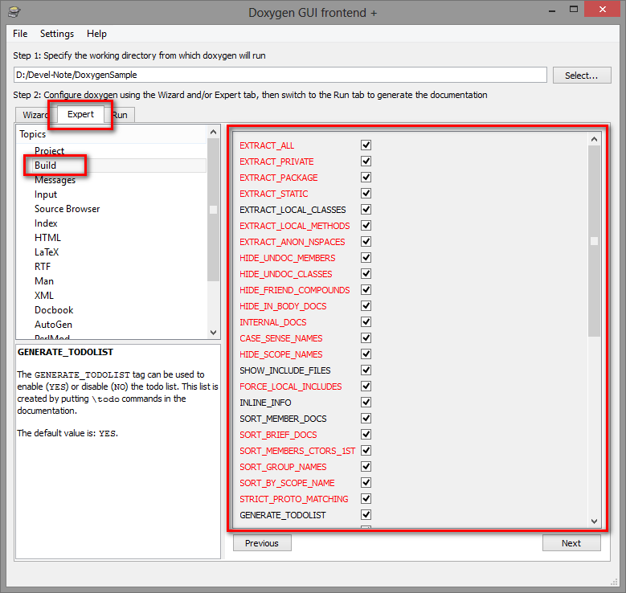Viewport: 626px width, 593px height.
Task: Toggle the SORT_BY_SCOPE_NAME checkbox
Action: pyautogui.click(x=366, y=482)
